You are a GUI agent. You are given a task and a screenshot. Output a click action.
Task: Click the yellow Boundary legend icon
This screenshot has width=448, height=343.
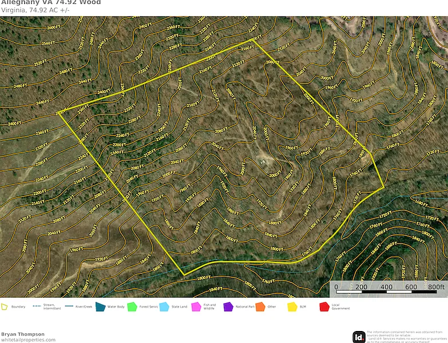[5, 307]
